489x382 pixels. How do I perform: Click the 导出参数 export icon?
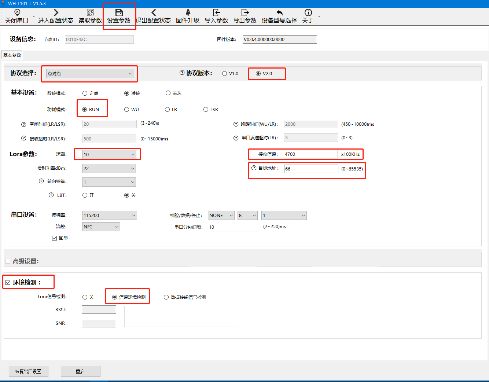click(x=245, y=13)
